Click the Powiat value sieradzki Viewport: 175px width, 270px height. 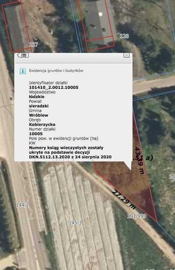pyautogui.click(x=39, y=106)
